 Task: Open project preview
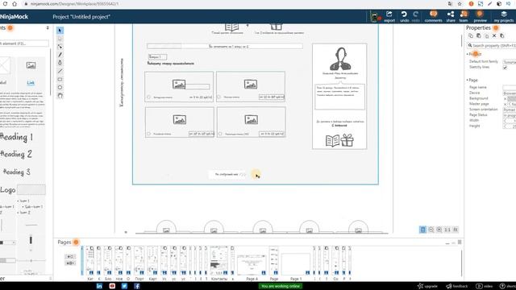click(x=480, y=16)
